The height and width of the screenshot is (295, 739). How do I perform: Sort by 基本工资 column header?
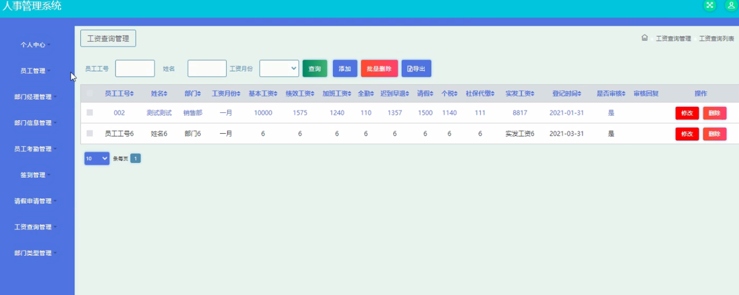coord(263,94)
